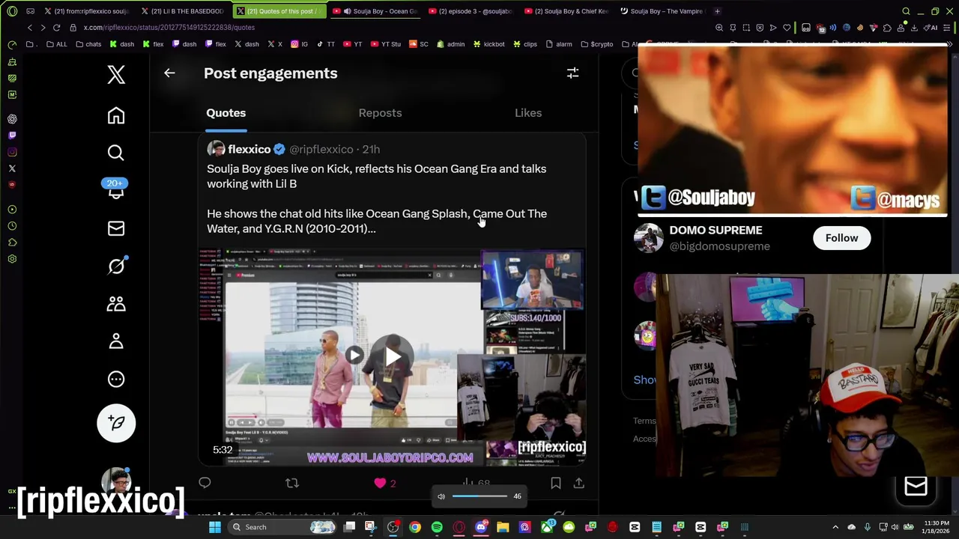Open Windows Start menu
Screen dimensions: 959x539
point(215,527)
